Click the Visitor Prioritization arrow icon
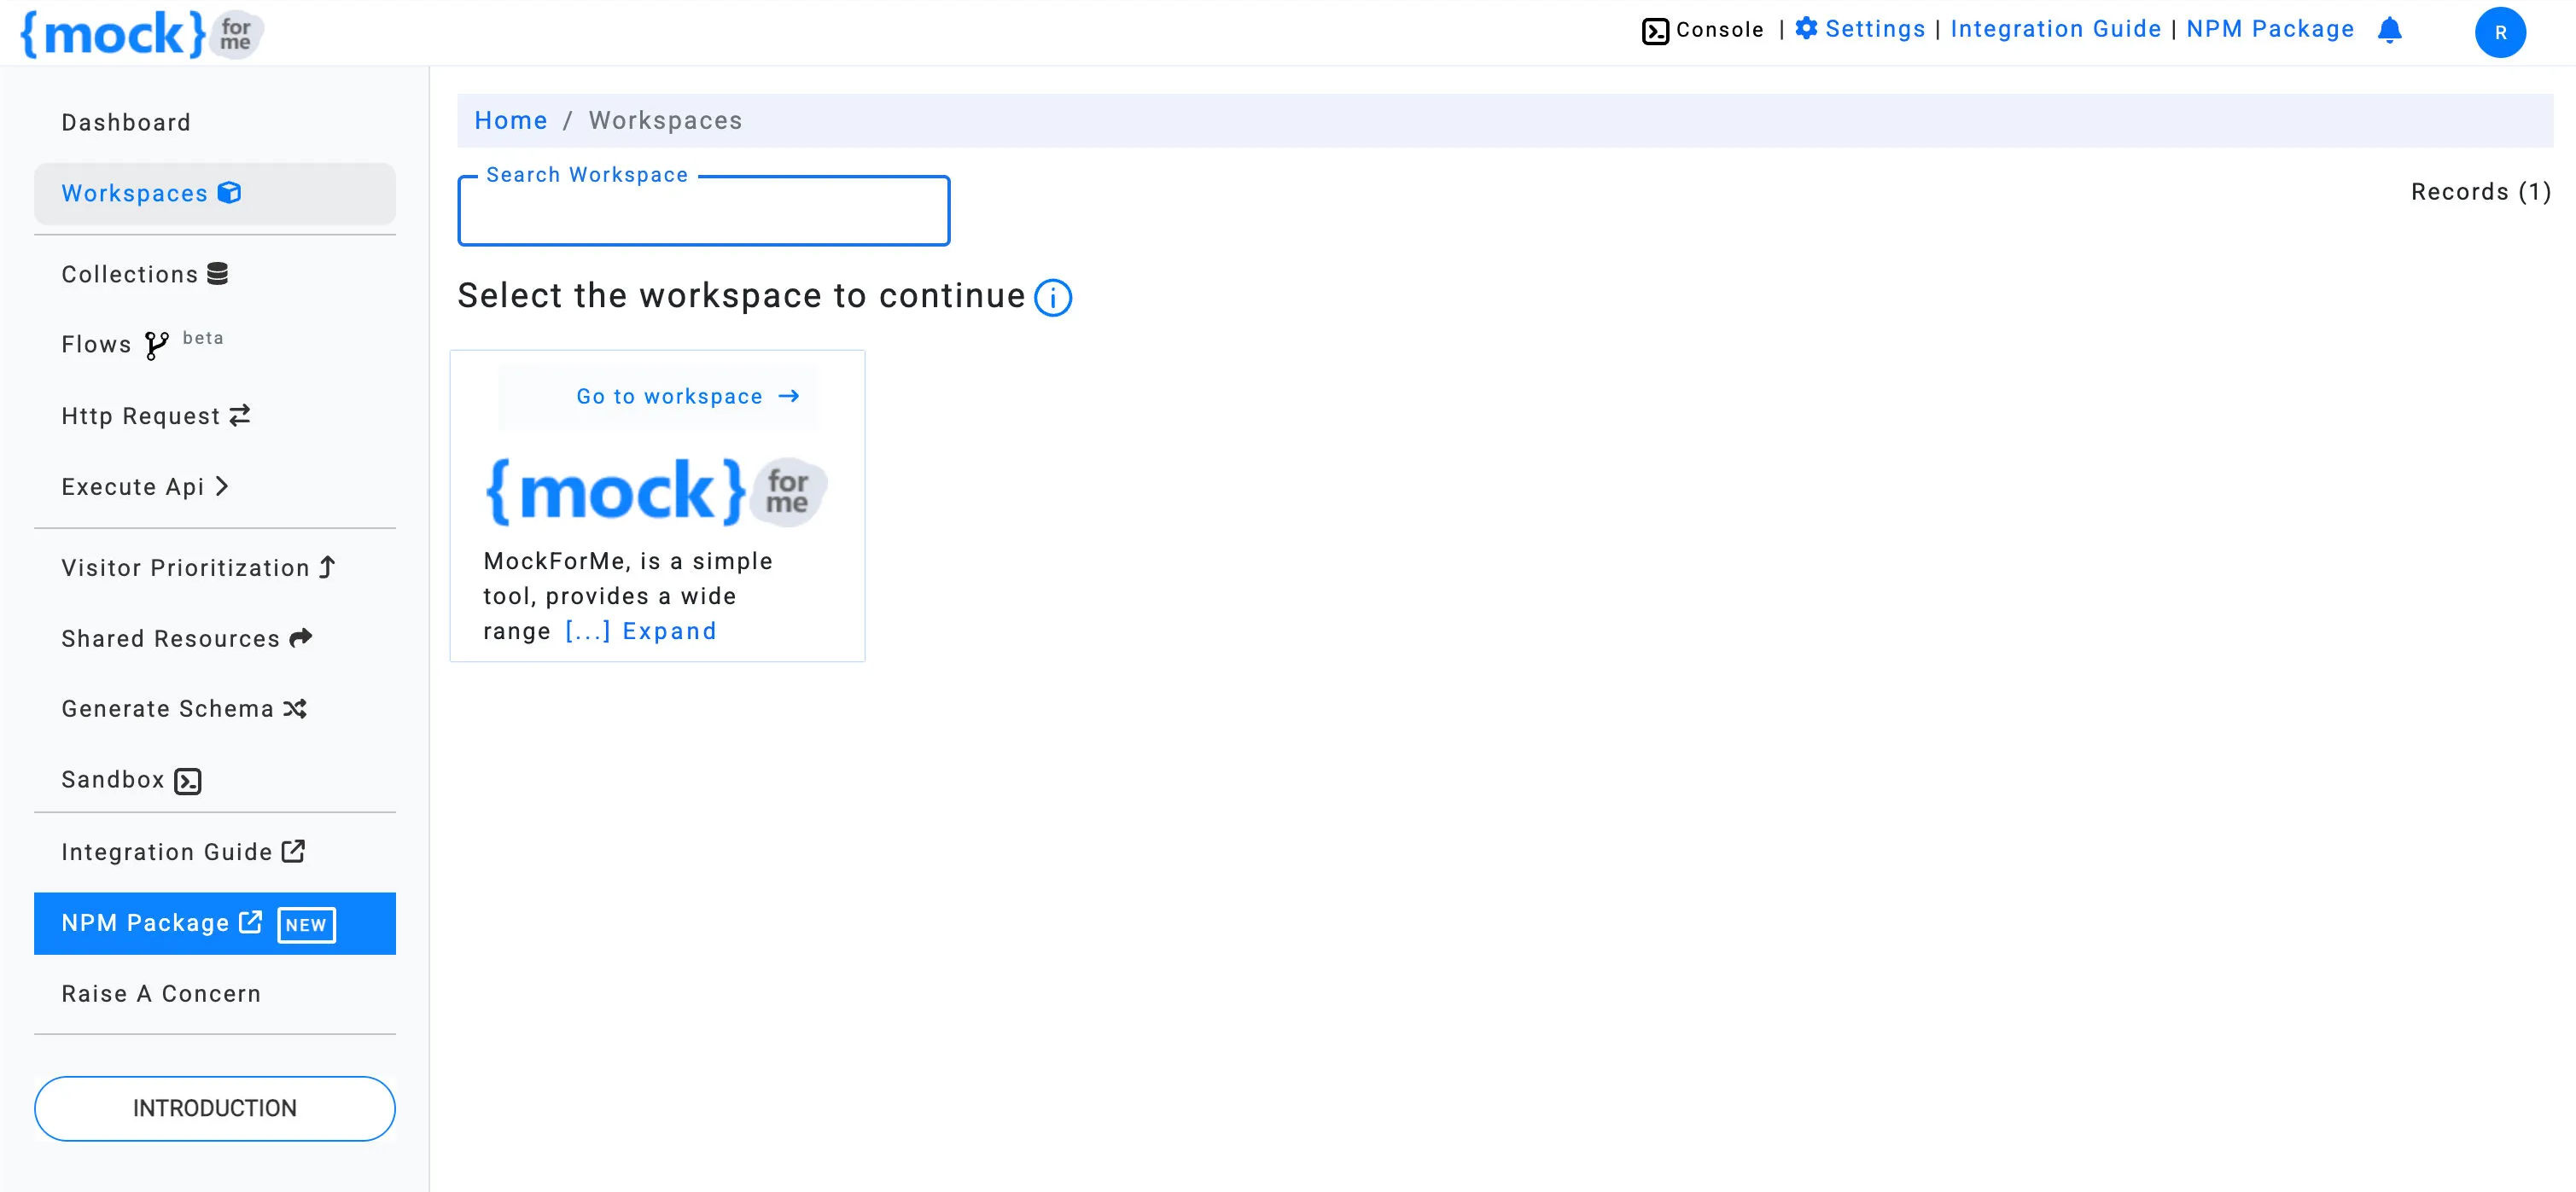Viewport: 2576px width, 1192px height. pos(327,567)
